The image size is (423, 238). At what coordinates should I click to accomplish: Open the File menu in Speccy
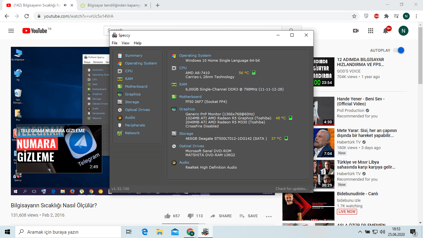[x=115, y=43]
